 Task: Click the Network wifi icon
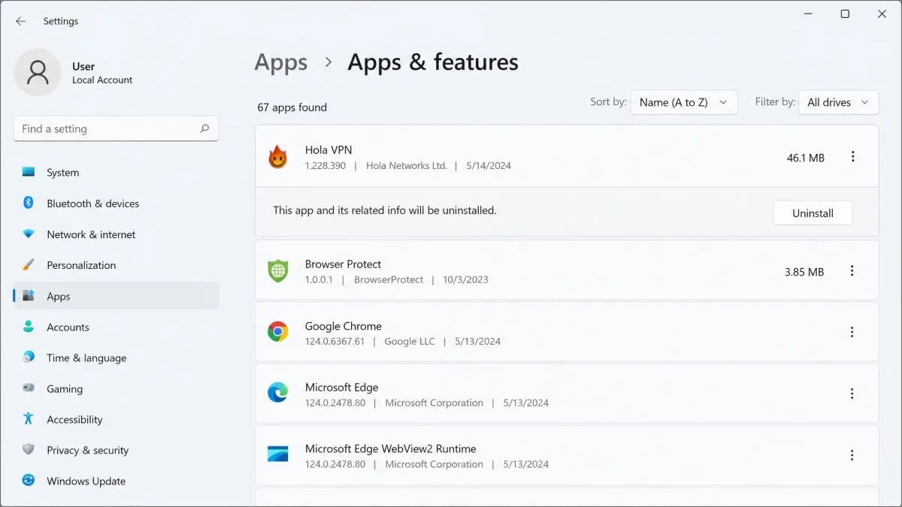[x=29, y=234]
